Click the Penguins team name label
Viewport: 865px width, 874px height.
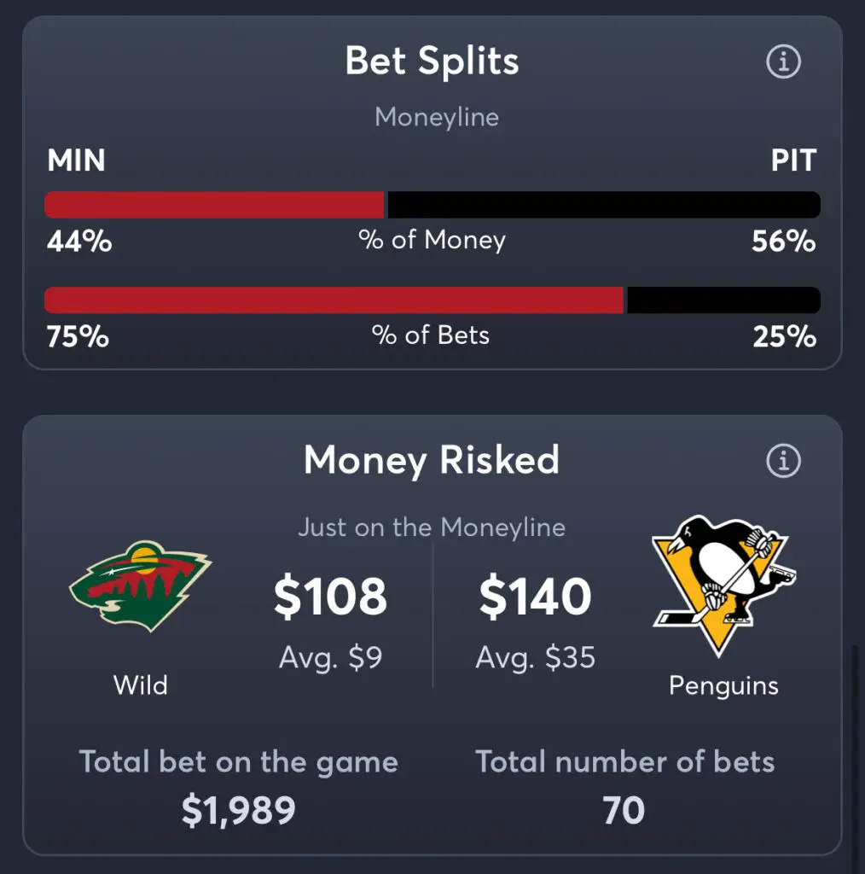pos(723,686)
